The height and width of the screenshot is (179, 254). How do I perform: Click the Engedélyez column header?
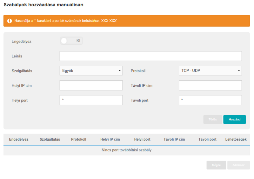(19, 139)
